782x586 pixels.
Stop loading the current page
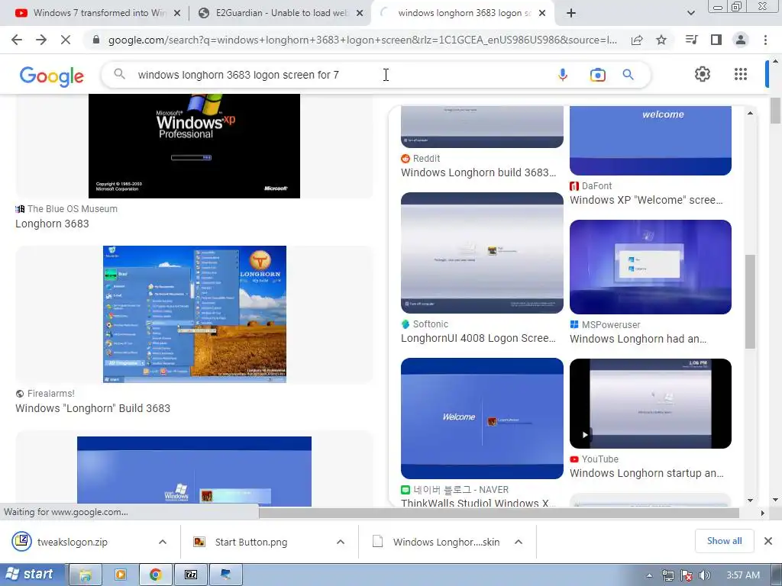66,40
